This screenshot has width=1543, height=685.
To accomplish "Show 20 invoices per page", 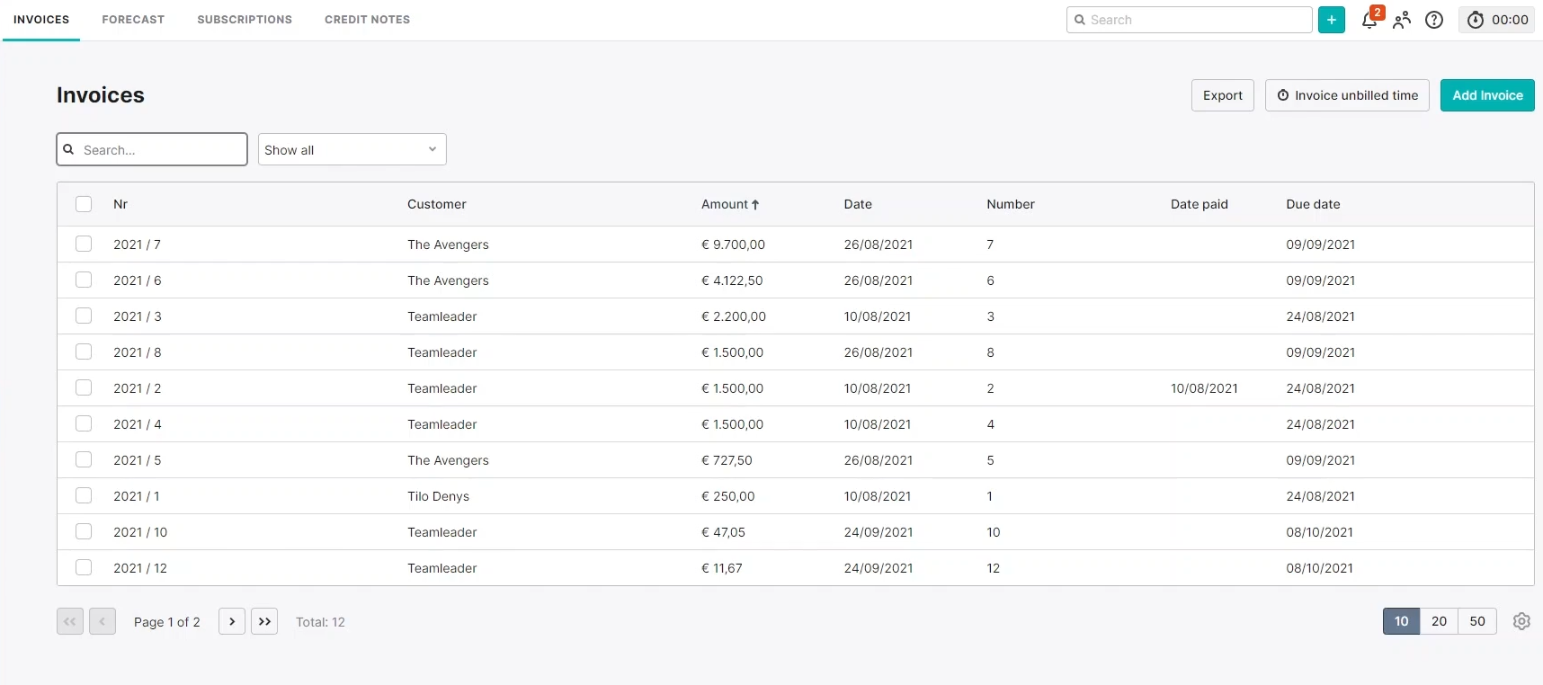I will [x=1439, y=621].
